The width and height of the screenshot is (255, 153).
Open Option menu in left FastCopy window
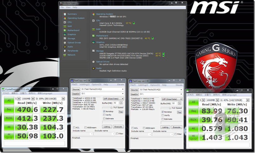coord(96,85)
